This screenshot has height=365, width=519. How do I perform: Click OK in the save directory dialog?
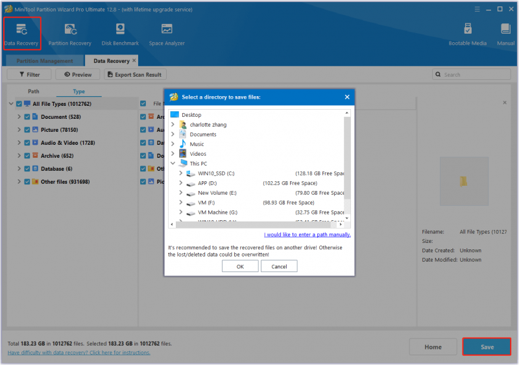tap(240, 266)
